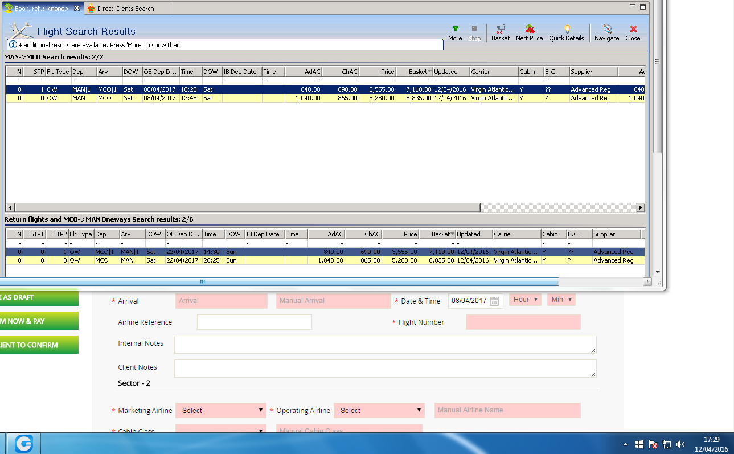Open the network connection tray icon
The height and width of the screenshot is (454, 734).
pos(666,444)
